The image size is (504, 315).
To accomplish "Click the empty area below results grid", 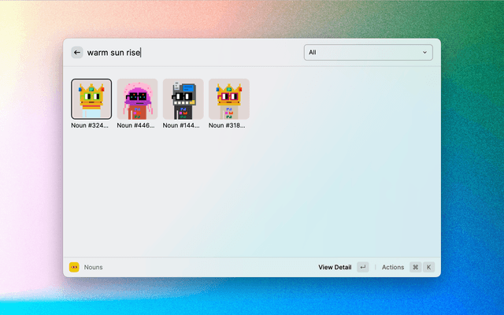I will (252, 197).
